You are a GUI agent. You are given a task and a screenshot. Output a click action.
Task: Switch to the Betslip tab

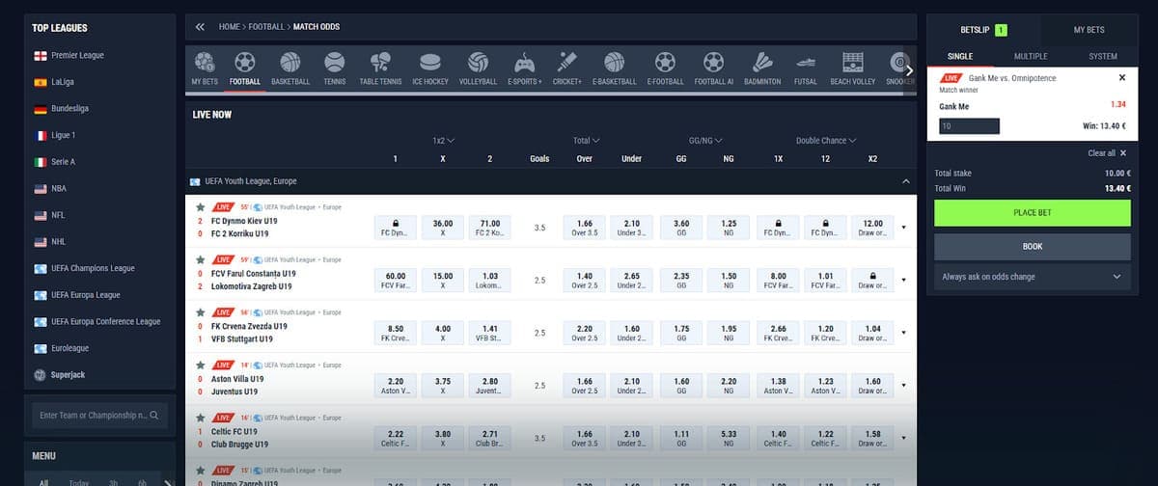pyautogui.click(x=984, y=30)
